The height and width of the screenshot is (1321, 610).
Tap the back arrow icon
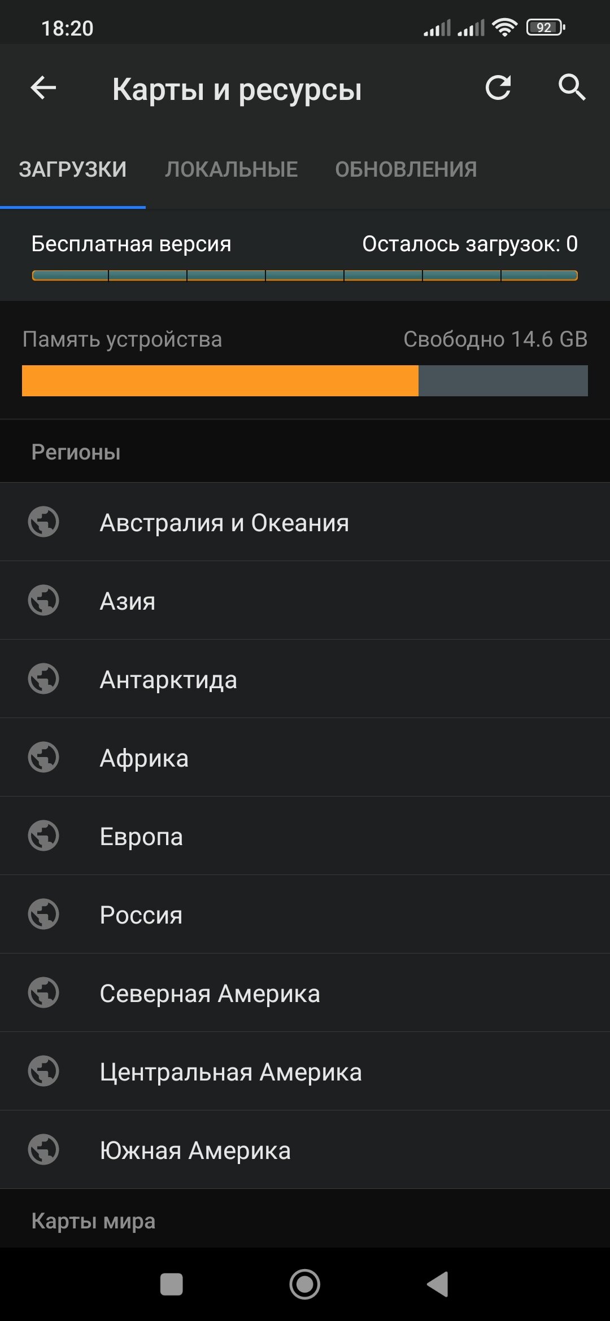[x=43, y=88]
